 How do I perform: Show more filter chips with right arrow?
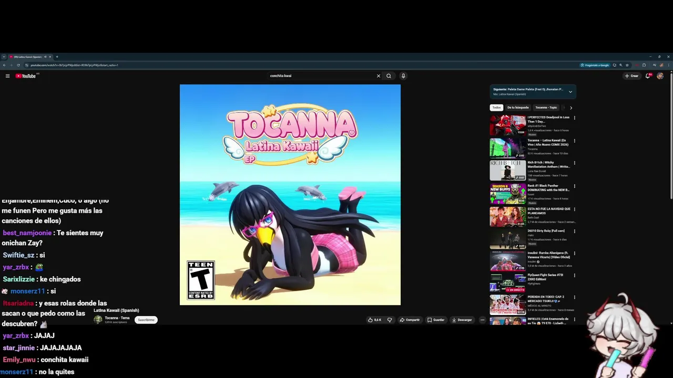(571, 108)
